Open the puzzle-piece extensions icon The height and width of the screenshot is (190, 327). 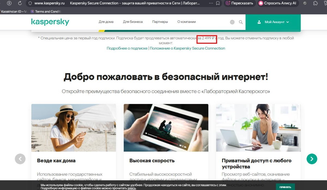315,3
